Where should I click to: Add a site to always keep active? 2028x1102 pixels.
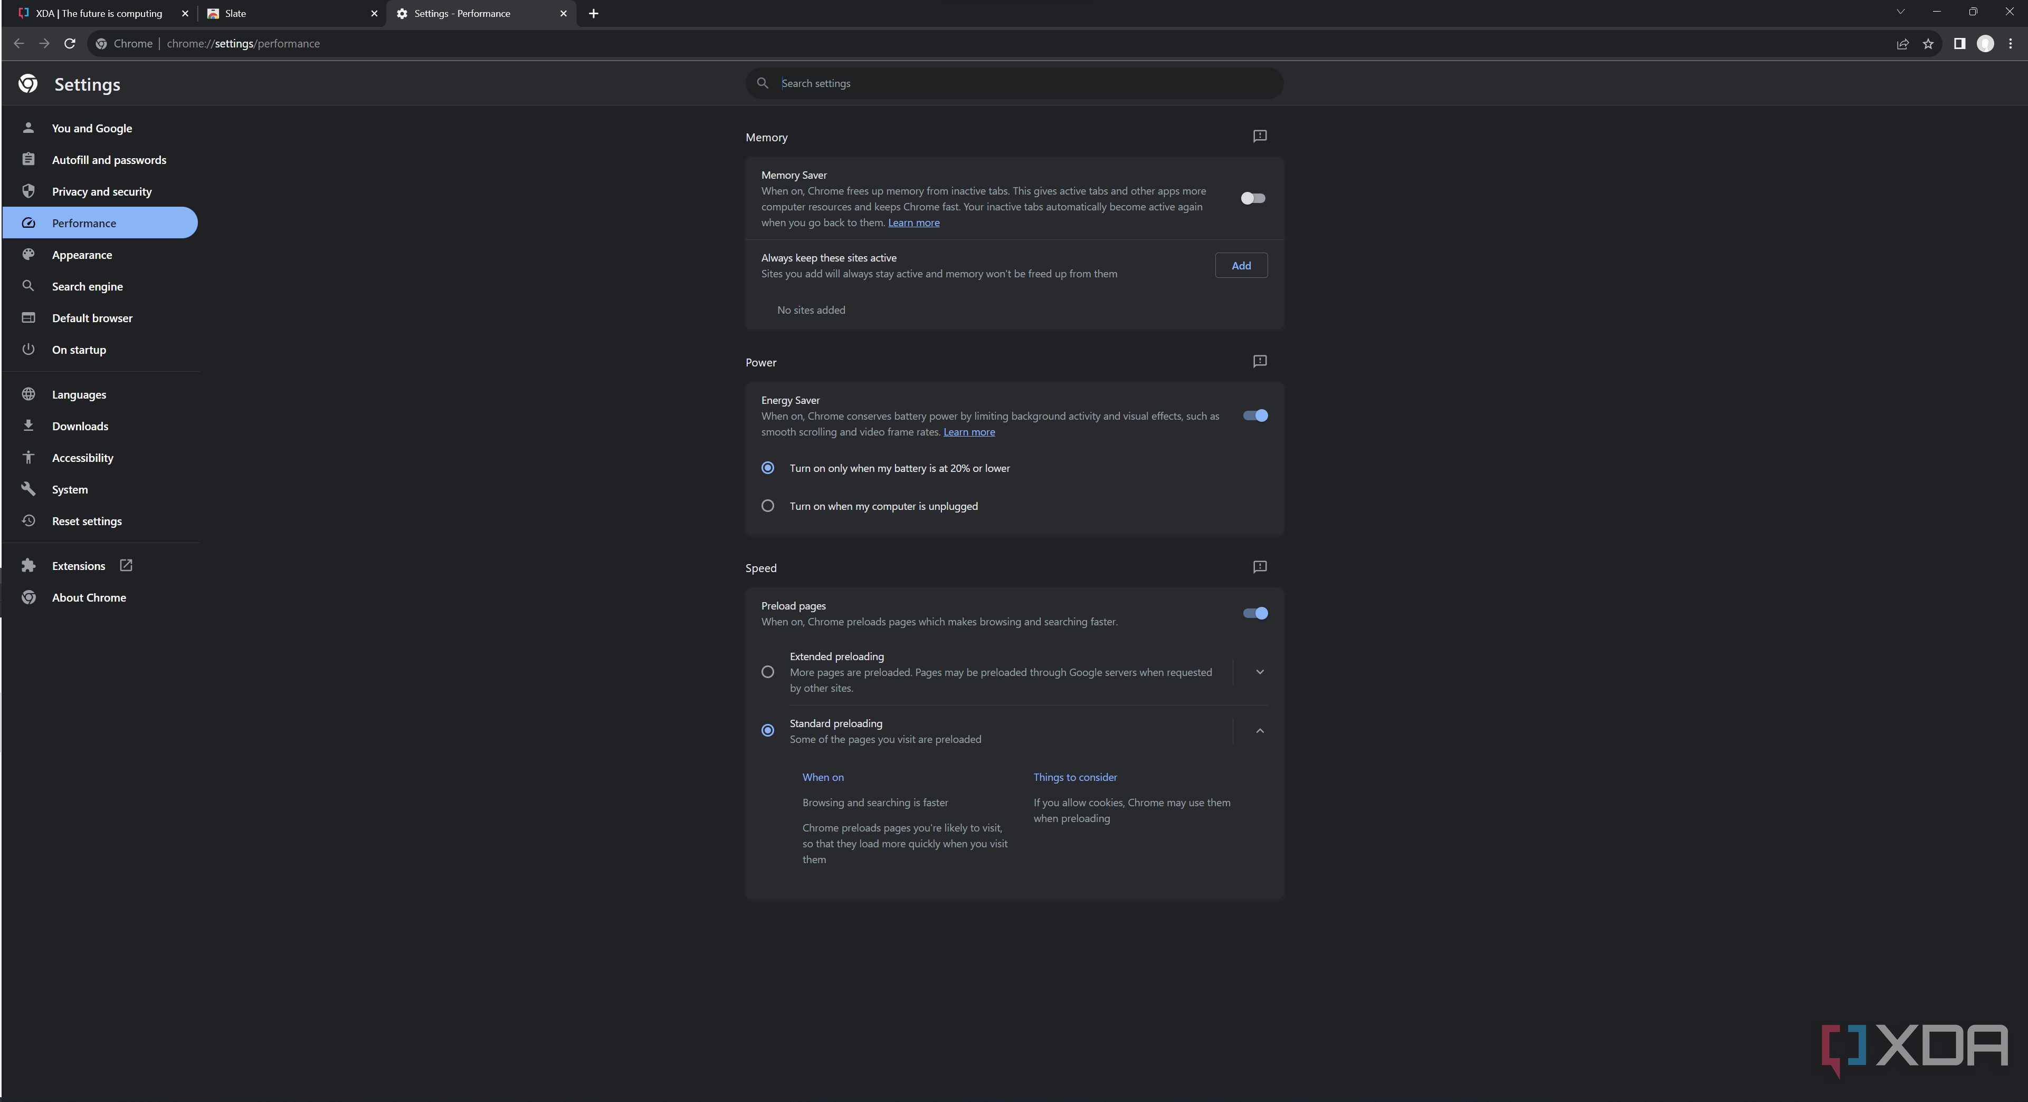click(1241, 265)
